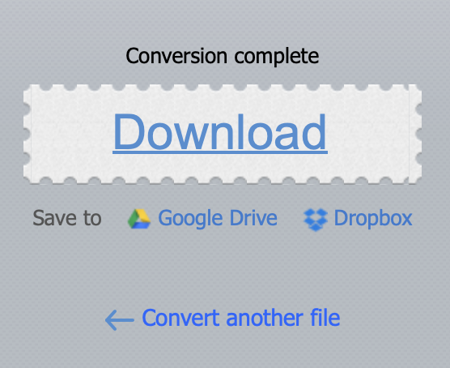The height and width of the screenshot is (368, 450).
Task: Click the word Drive in Google Drive
Action: 253,217
